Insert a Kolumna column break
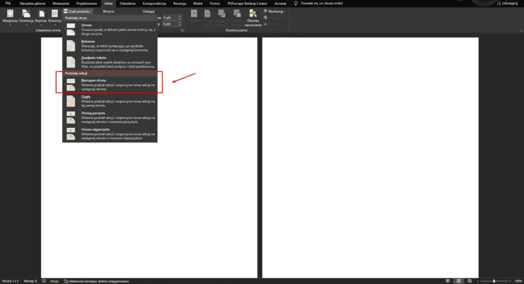The image size is (524, 284). [x=112, y=45]
